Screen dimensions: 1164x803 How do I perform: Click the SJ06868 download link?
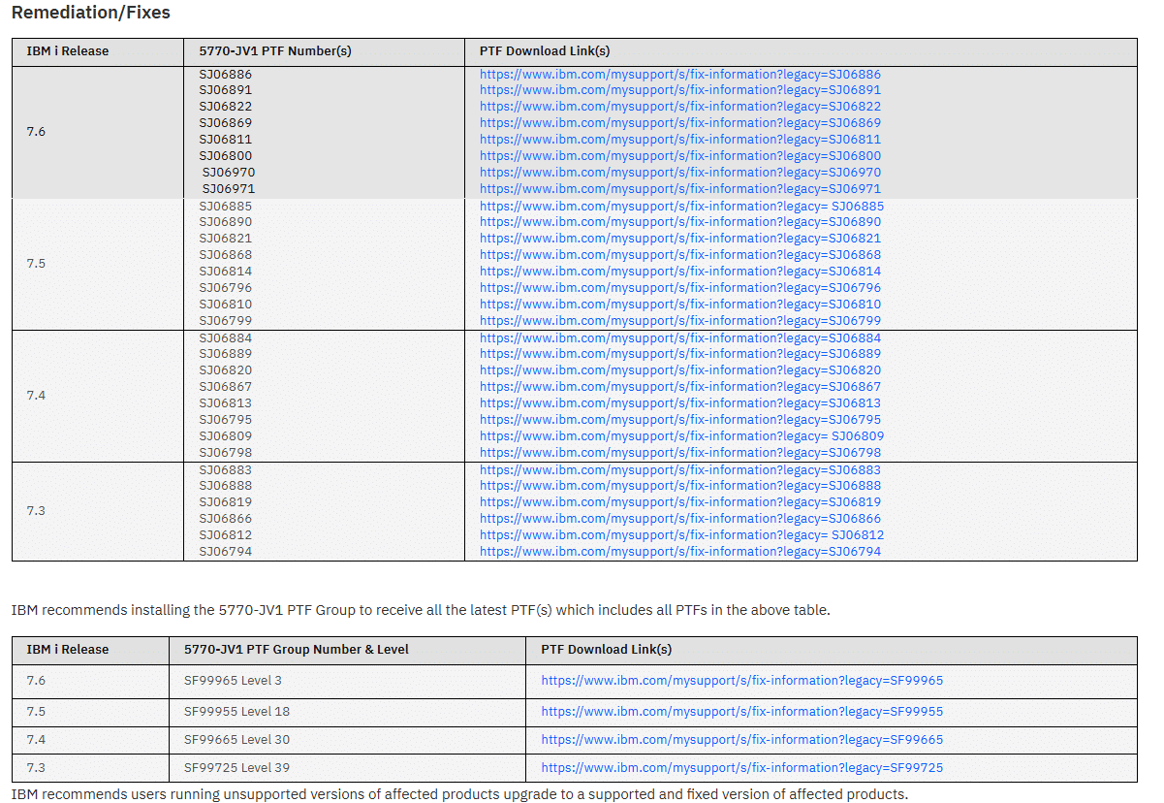click(x=679, y=255)
